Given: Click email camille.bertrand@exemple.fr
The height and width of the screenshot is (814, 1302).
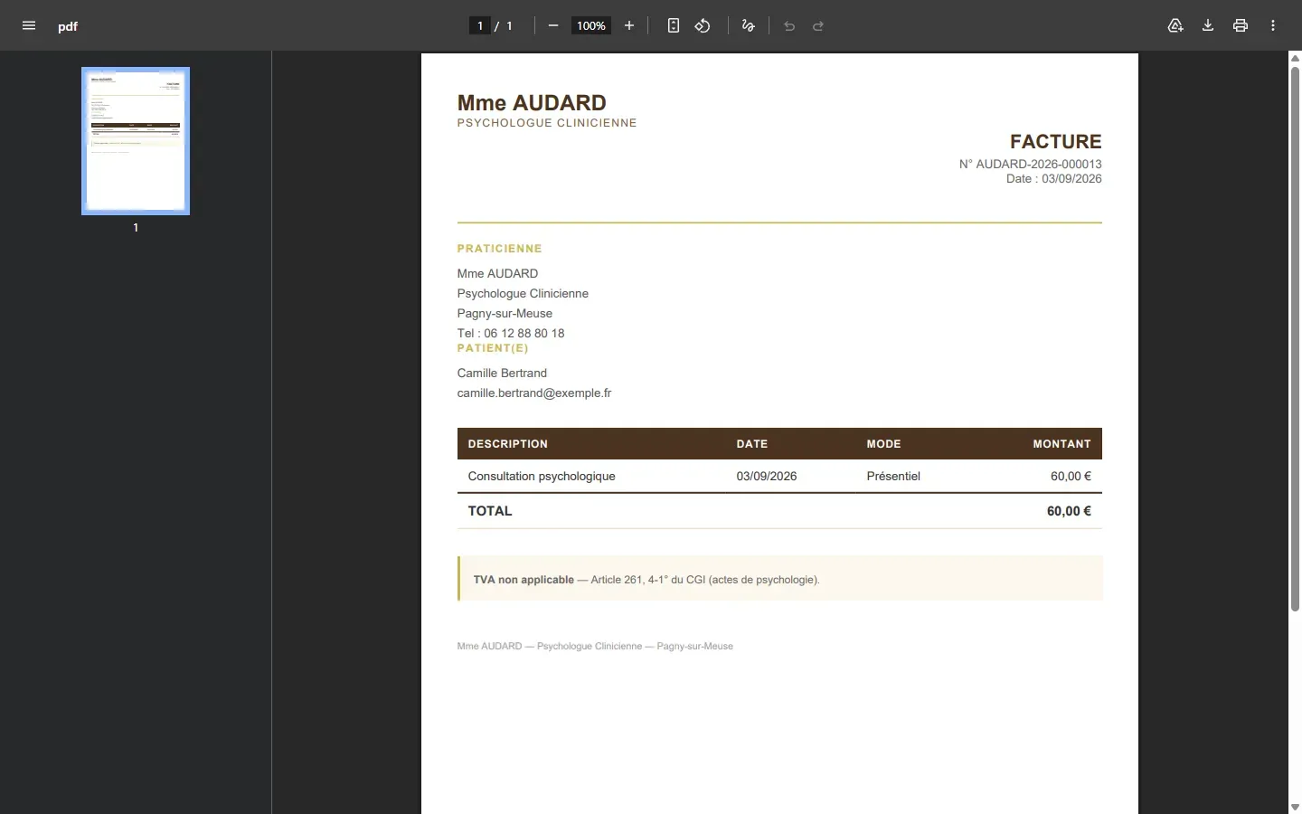Looking at the screenshot, I should 534,393.
